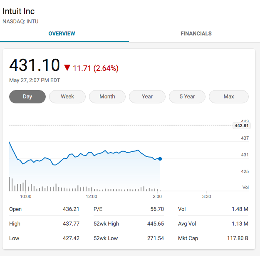Click the Mkt Cap value 117.80 B
Viewport: 260px width, 256px height.
tap(238, 238)
